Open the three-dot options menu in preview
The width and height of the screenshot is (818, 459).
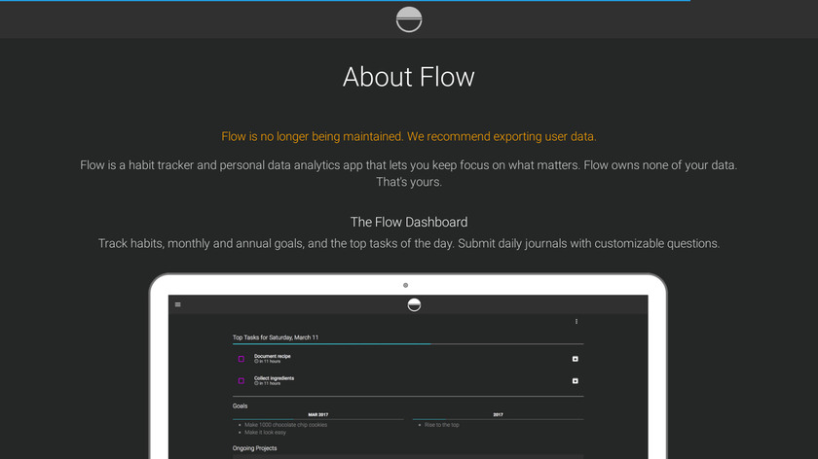[576, 322]
